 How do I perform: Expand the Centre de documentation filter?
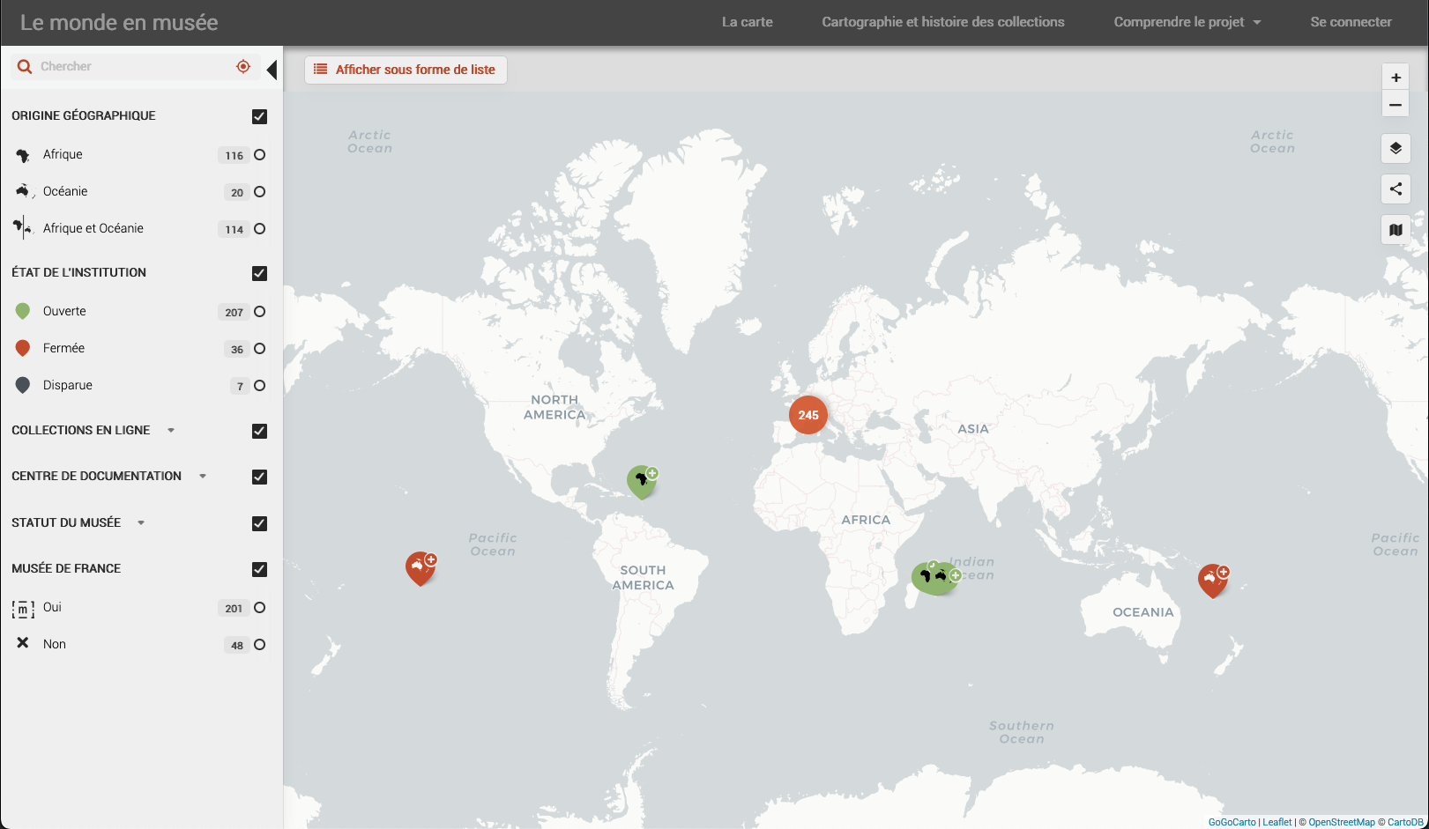click(x=203, y=477)
